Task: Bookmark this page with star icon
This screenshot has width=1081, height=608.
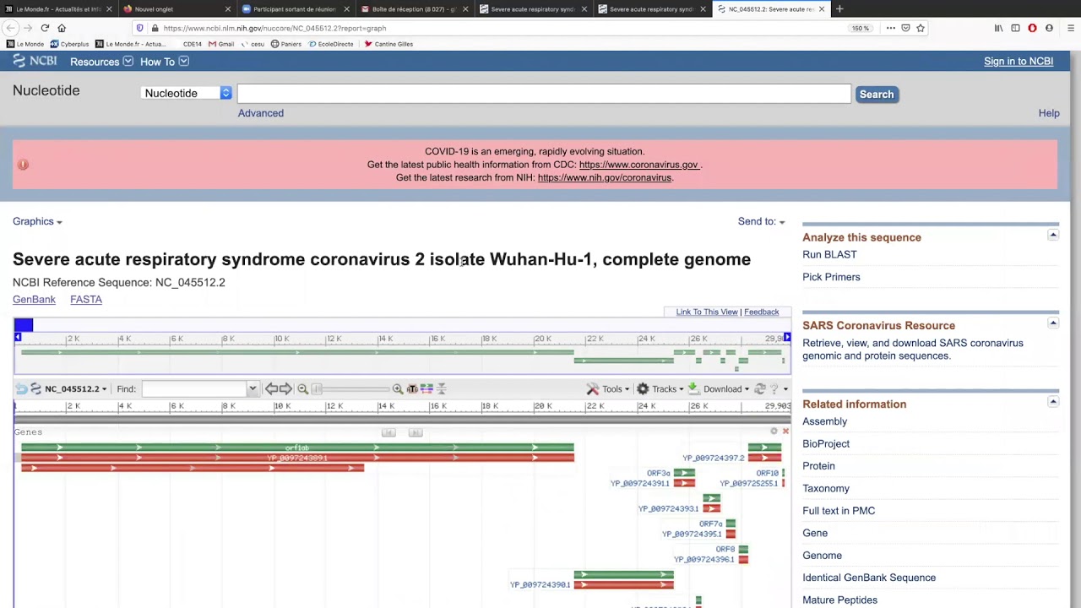Action: (921, 28)
